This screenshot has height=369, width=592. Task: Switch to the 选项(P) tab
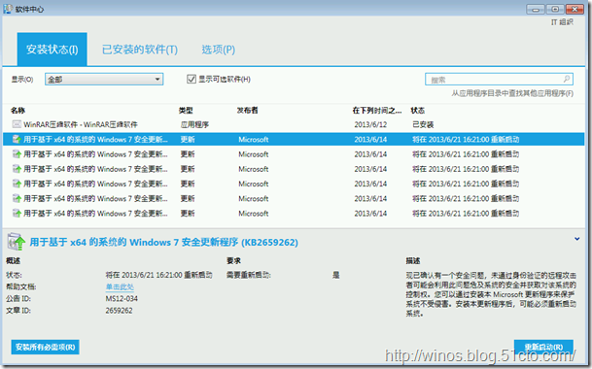click(x=218, y=50)
